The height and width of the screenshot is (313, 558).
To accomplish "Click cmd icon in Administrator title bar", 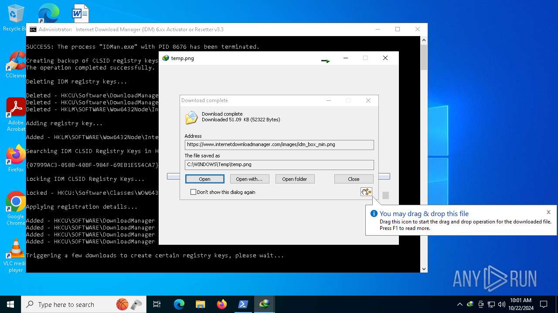I will pyautogui.click(x=33, y=30).
